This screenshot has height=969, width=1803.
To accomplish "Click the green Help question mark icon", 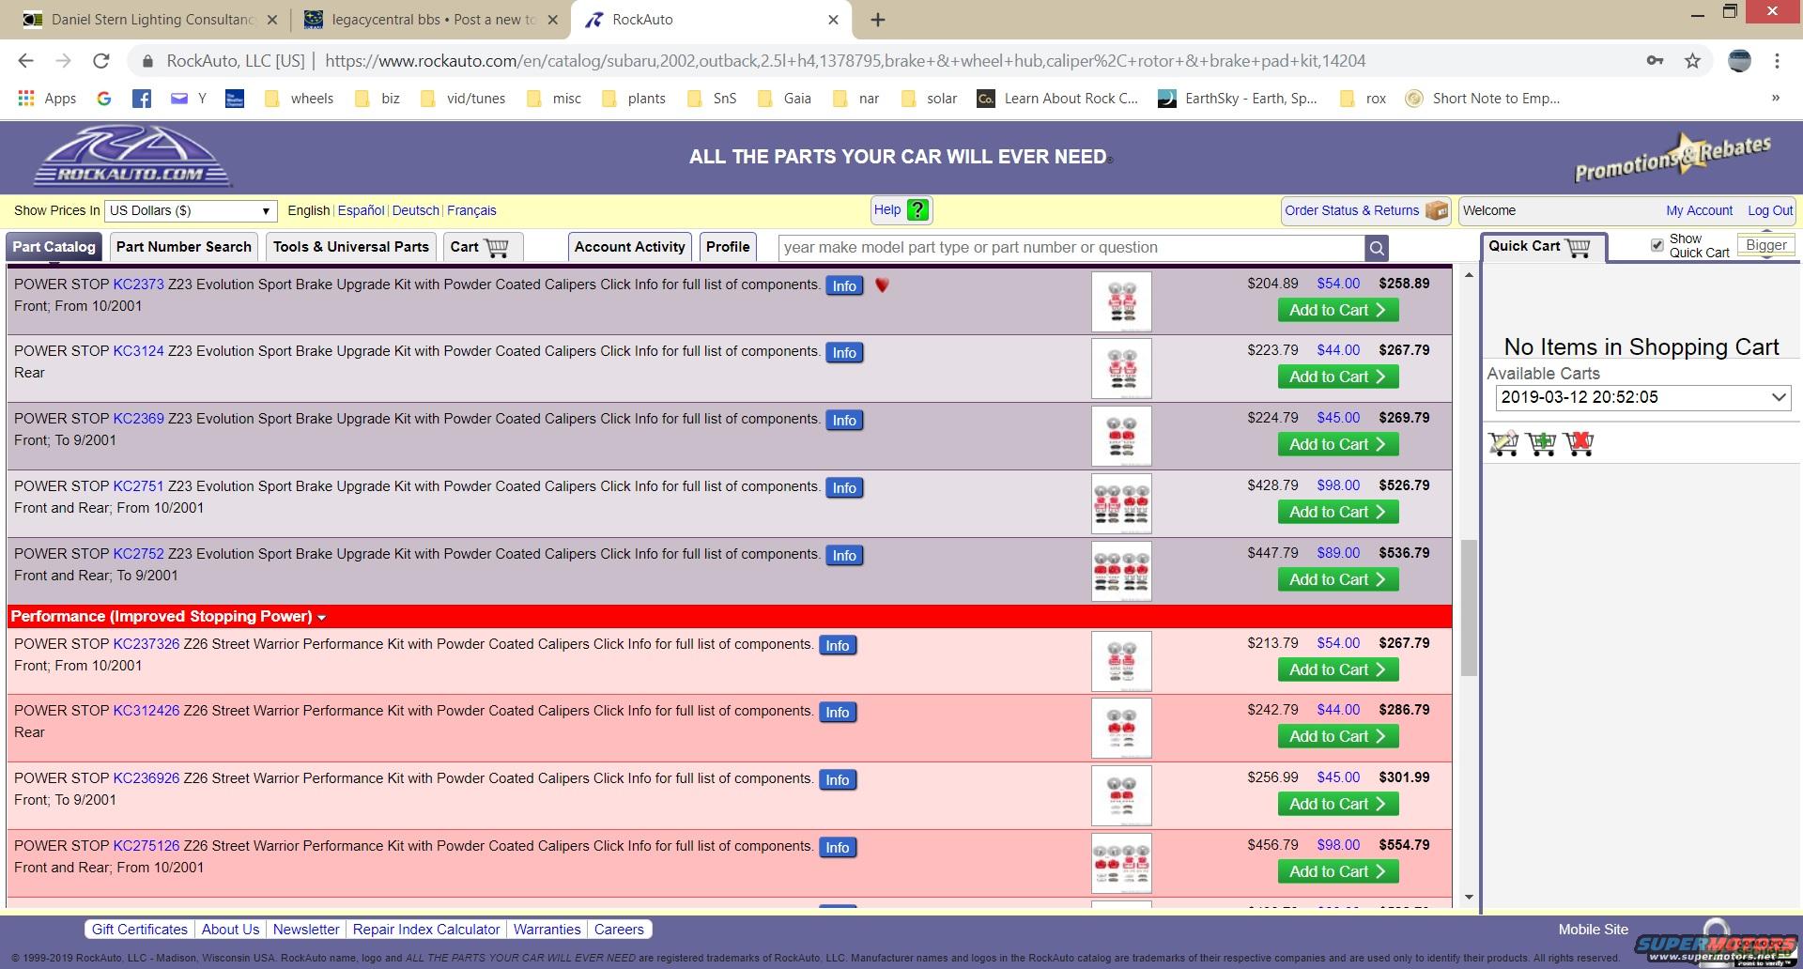I will pyautogui.click(x=918, y=210).
